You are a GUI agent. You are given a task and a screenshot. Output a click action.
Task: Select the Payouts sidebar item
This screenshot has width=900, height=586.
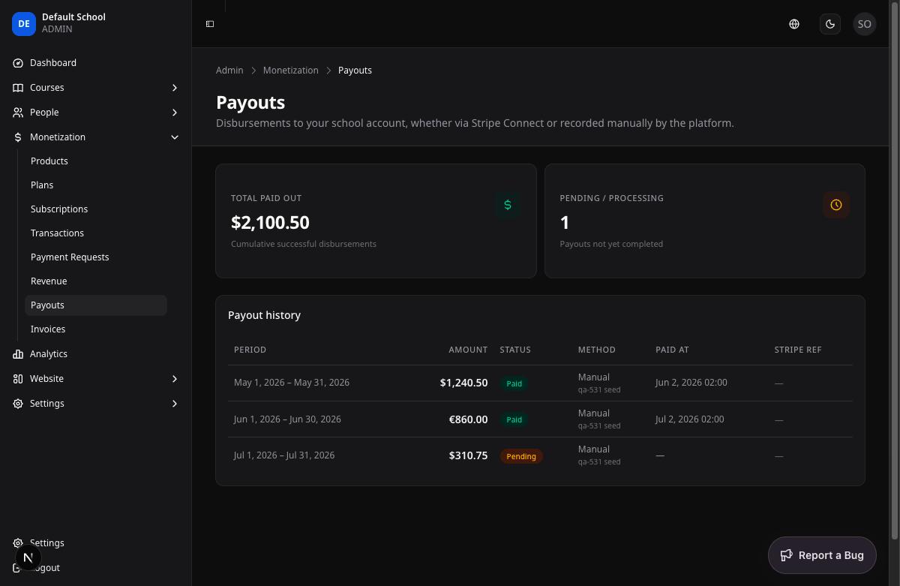click(x=96, y=305)
